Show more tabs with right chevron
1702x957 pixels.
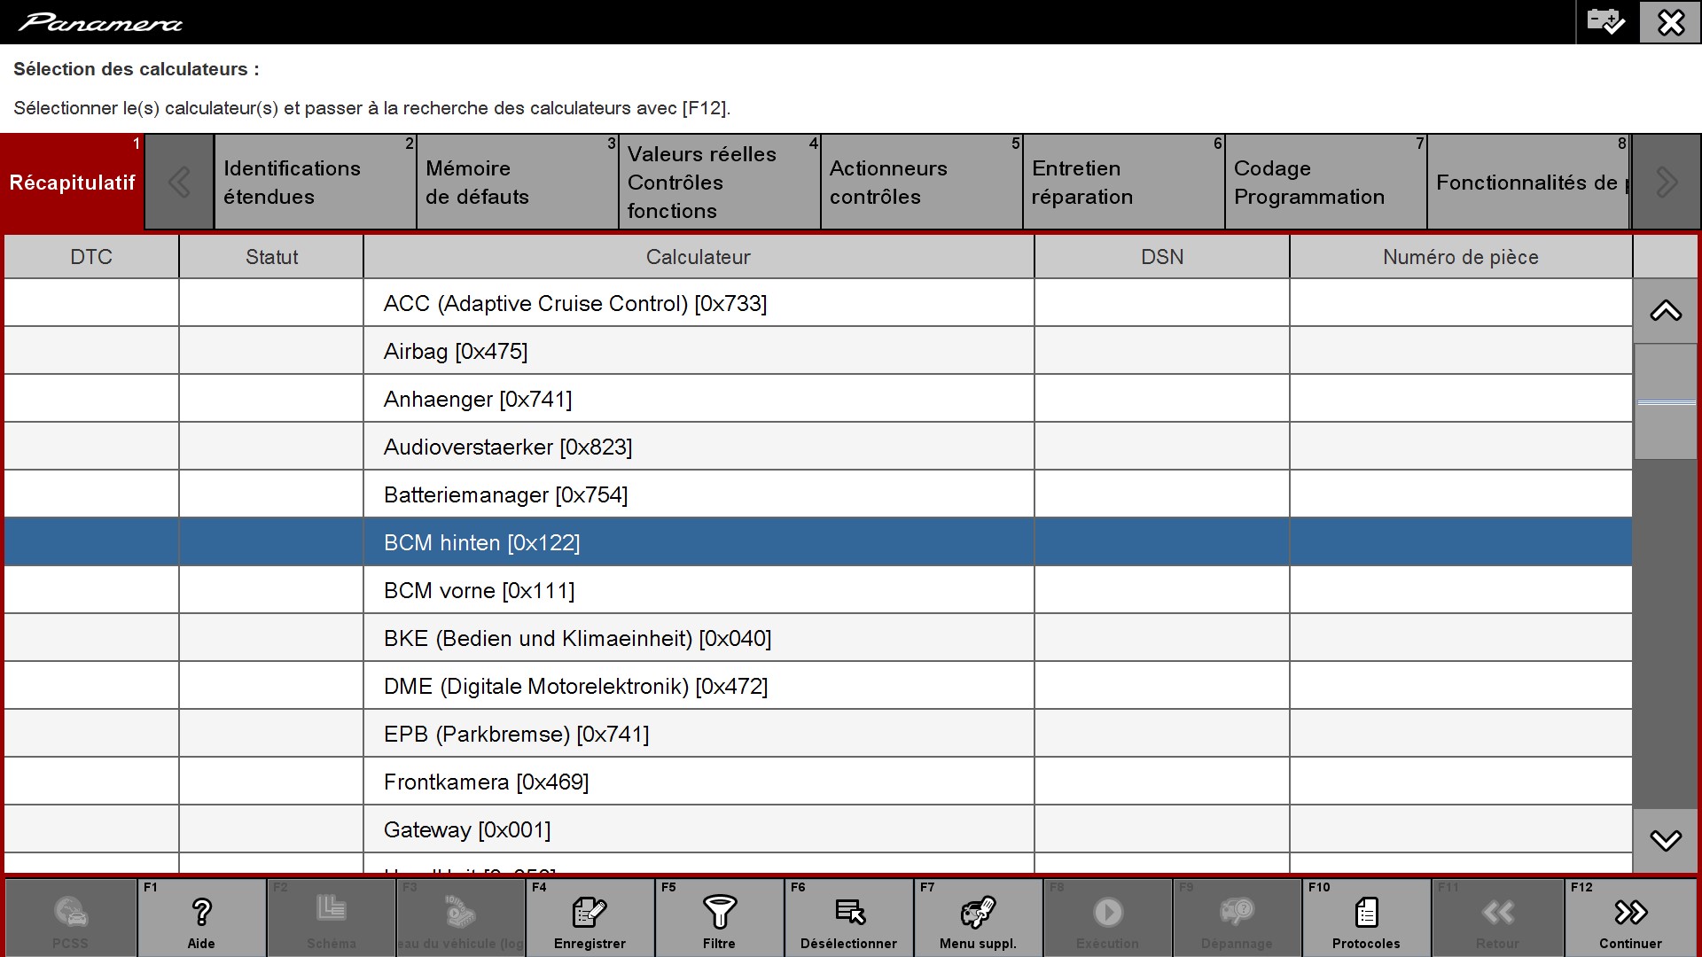tap(1667, 183)
